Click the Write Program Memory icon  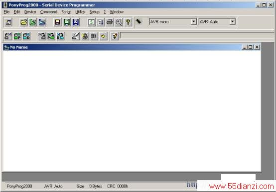point(51,36)
